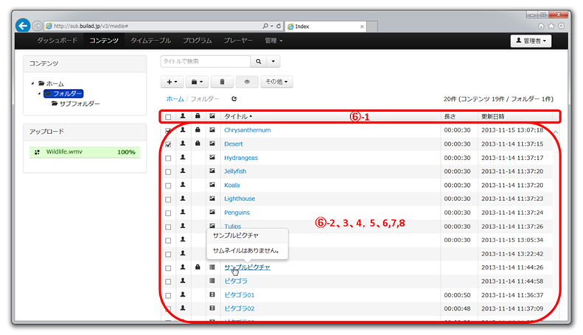Open タイムテーブル in navigation bar
583x335 pixels.
[150, 40]
